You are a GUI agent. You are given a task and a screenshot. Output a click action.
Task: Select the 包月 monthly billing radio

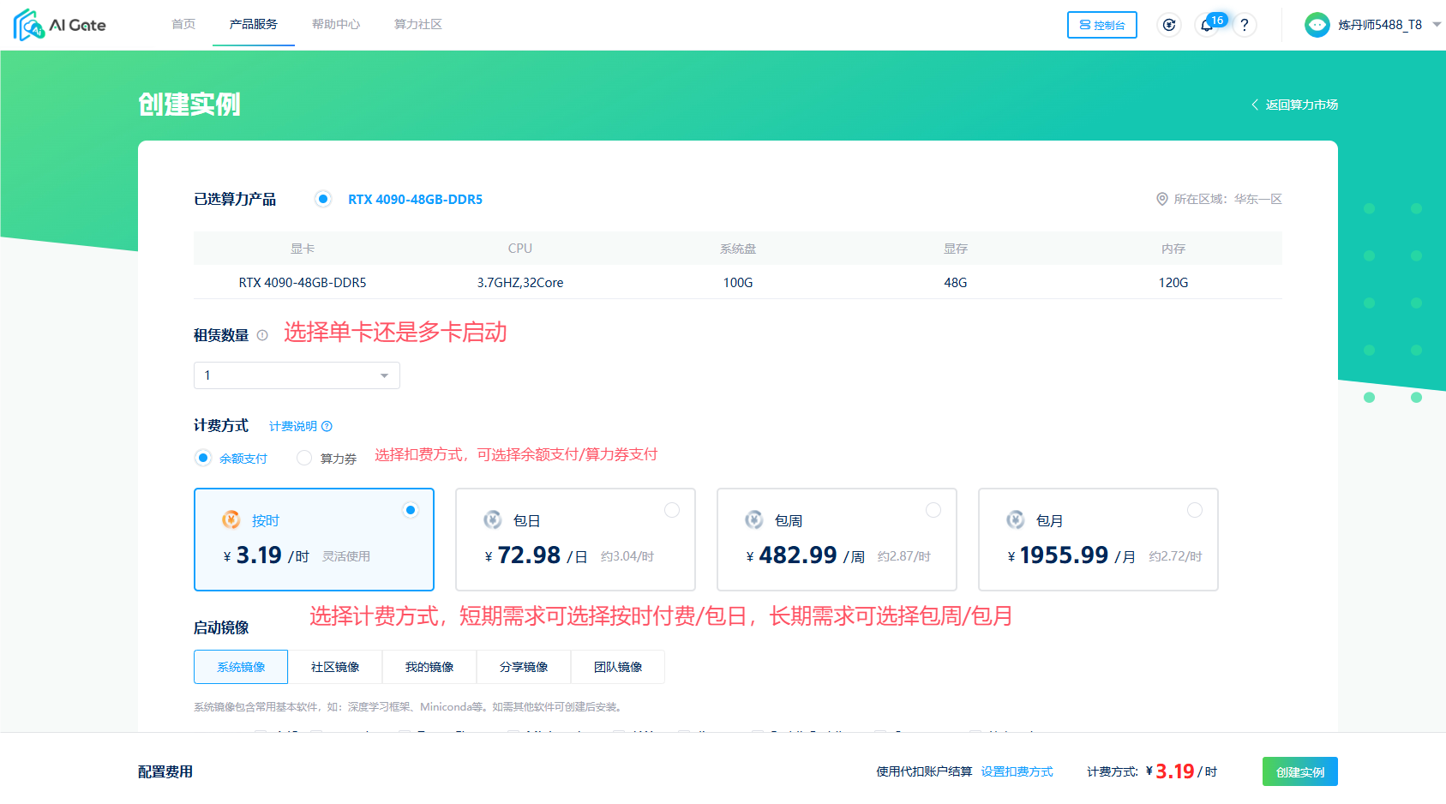[x=1195, y=510]
